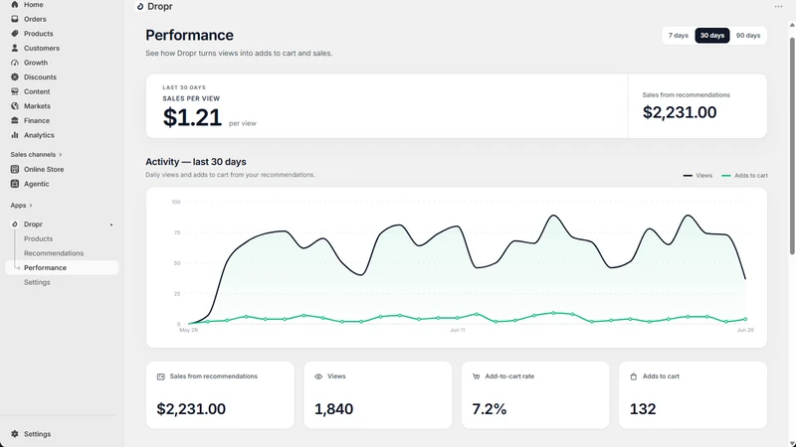
Task: Expand the Apps section
Action: [x=21, y=206]
